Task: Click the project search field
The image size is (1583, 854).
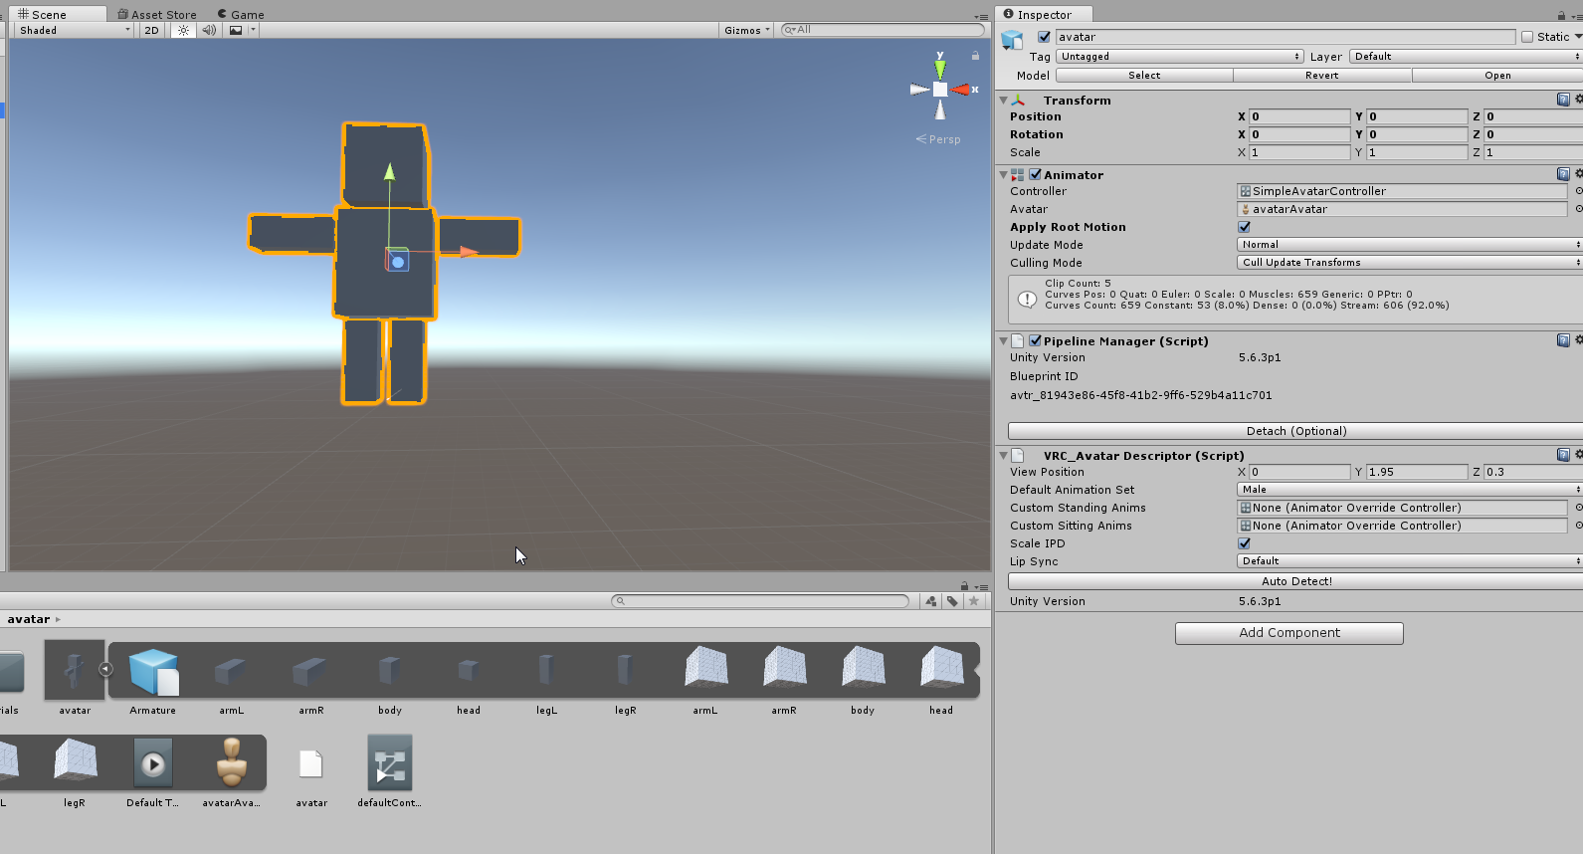Action: point(760,601)
